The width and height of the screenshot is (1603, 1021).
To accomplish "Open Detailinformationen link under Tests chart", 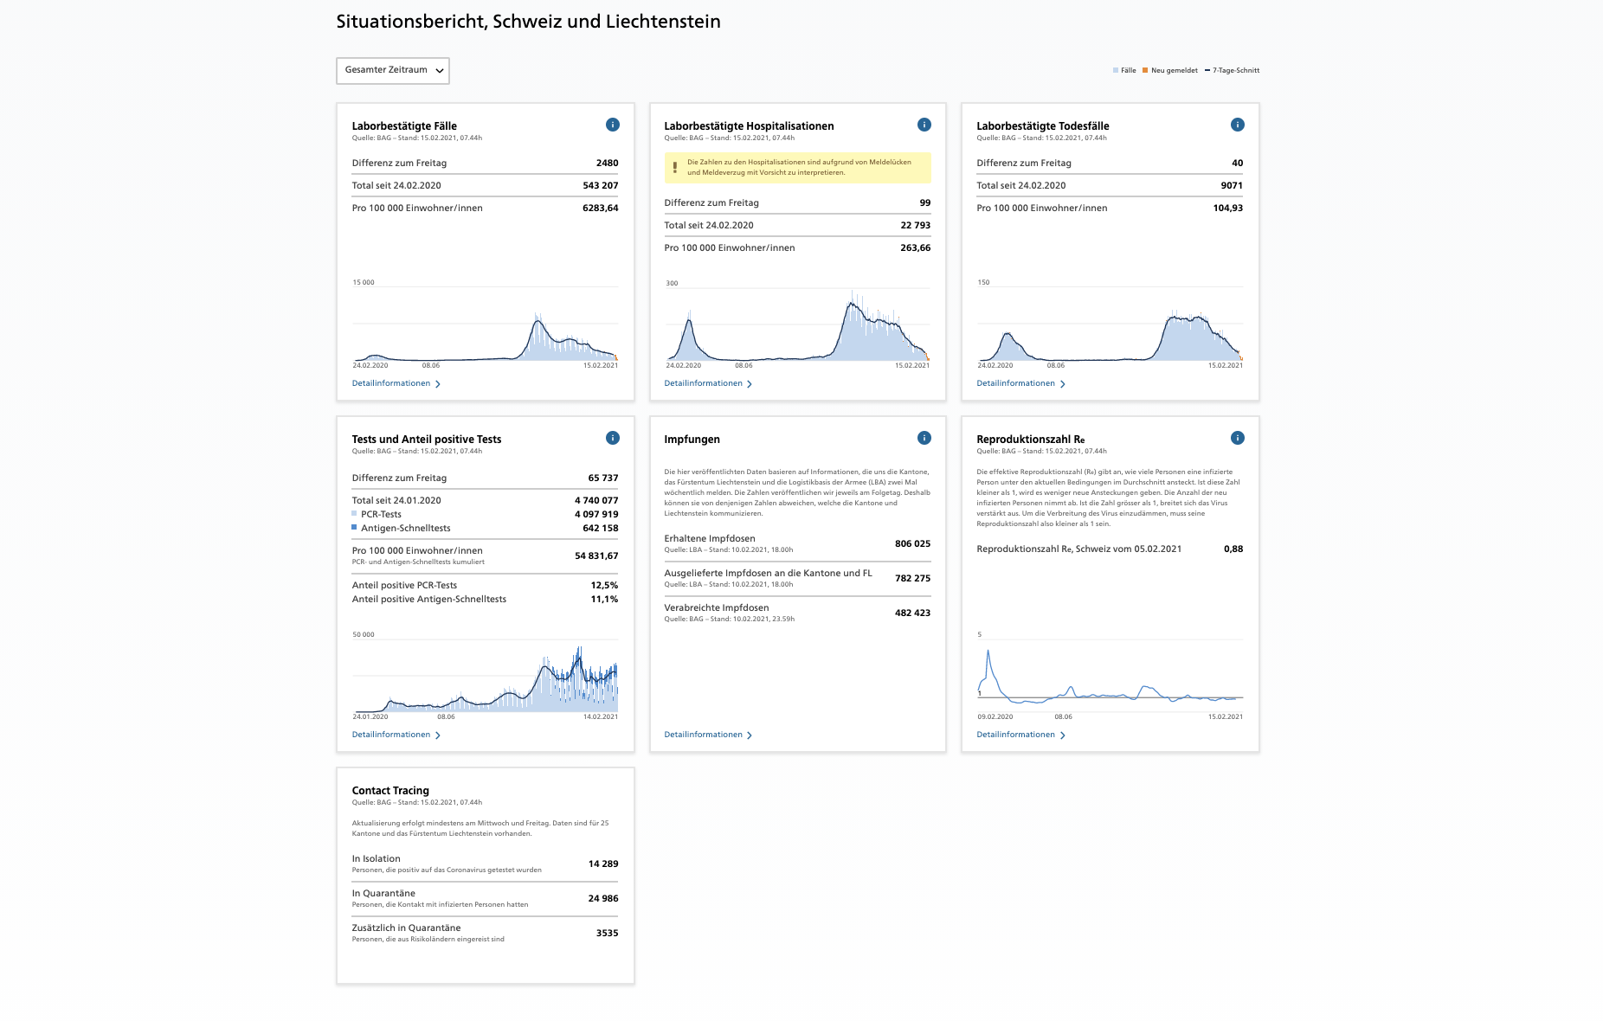I will (x=396, y=735).
